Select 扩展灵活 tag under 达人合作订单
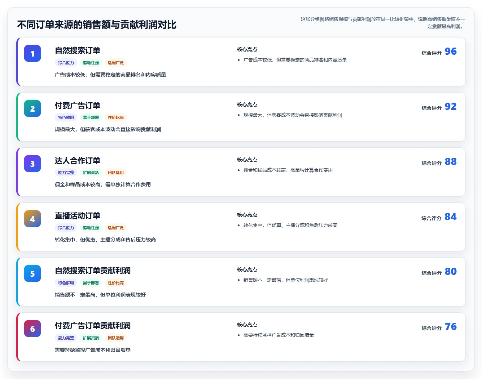This screenshot has width=482, height=379. coord(91,173)
